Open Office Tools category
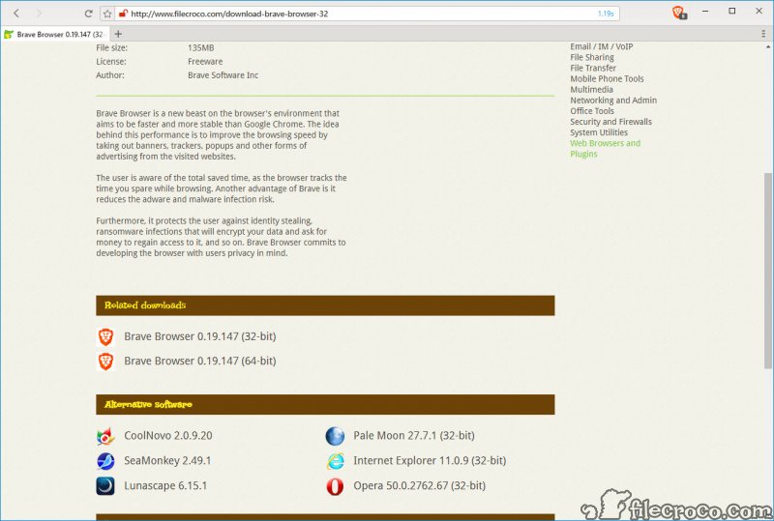 (592, 111)
